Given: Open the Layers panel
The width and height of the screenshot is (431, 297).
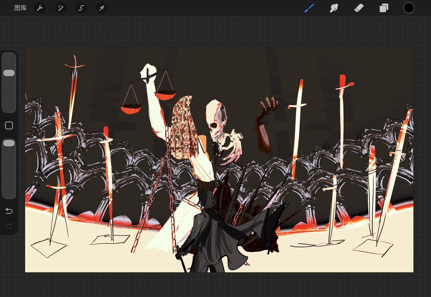Looking at the screenshot, I should pyautogui.click(x=384, y=8).
